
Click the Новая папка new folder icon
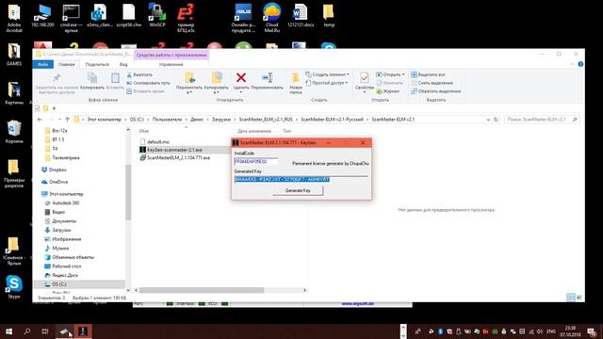click(x=295, y=78)
